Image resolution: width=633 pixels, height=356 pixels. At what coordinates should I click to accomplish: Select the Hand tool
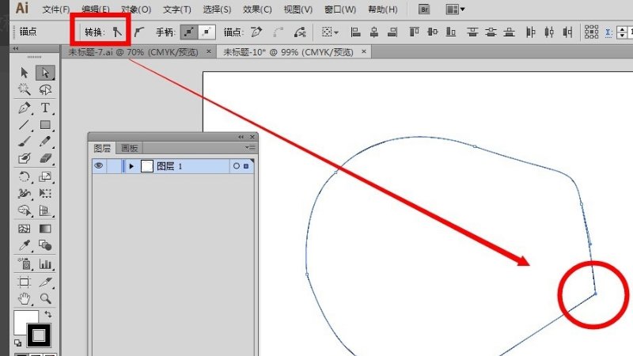click(x=25, y=299)
